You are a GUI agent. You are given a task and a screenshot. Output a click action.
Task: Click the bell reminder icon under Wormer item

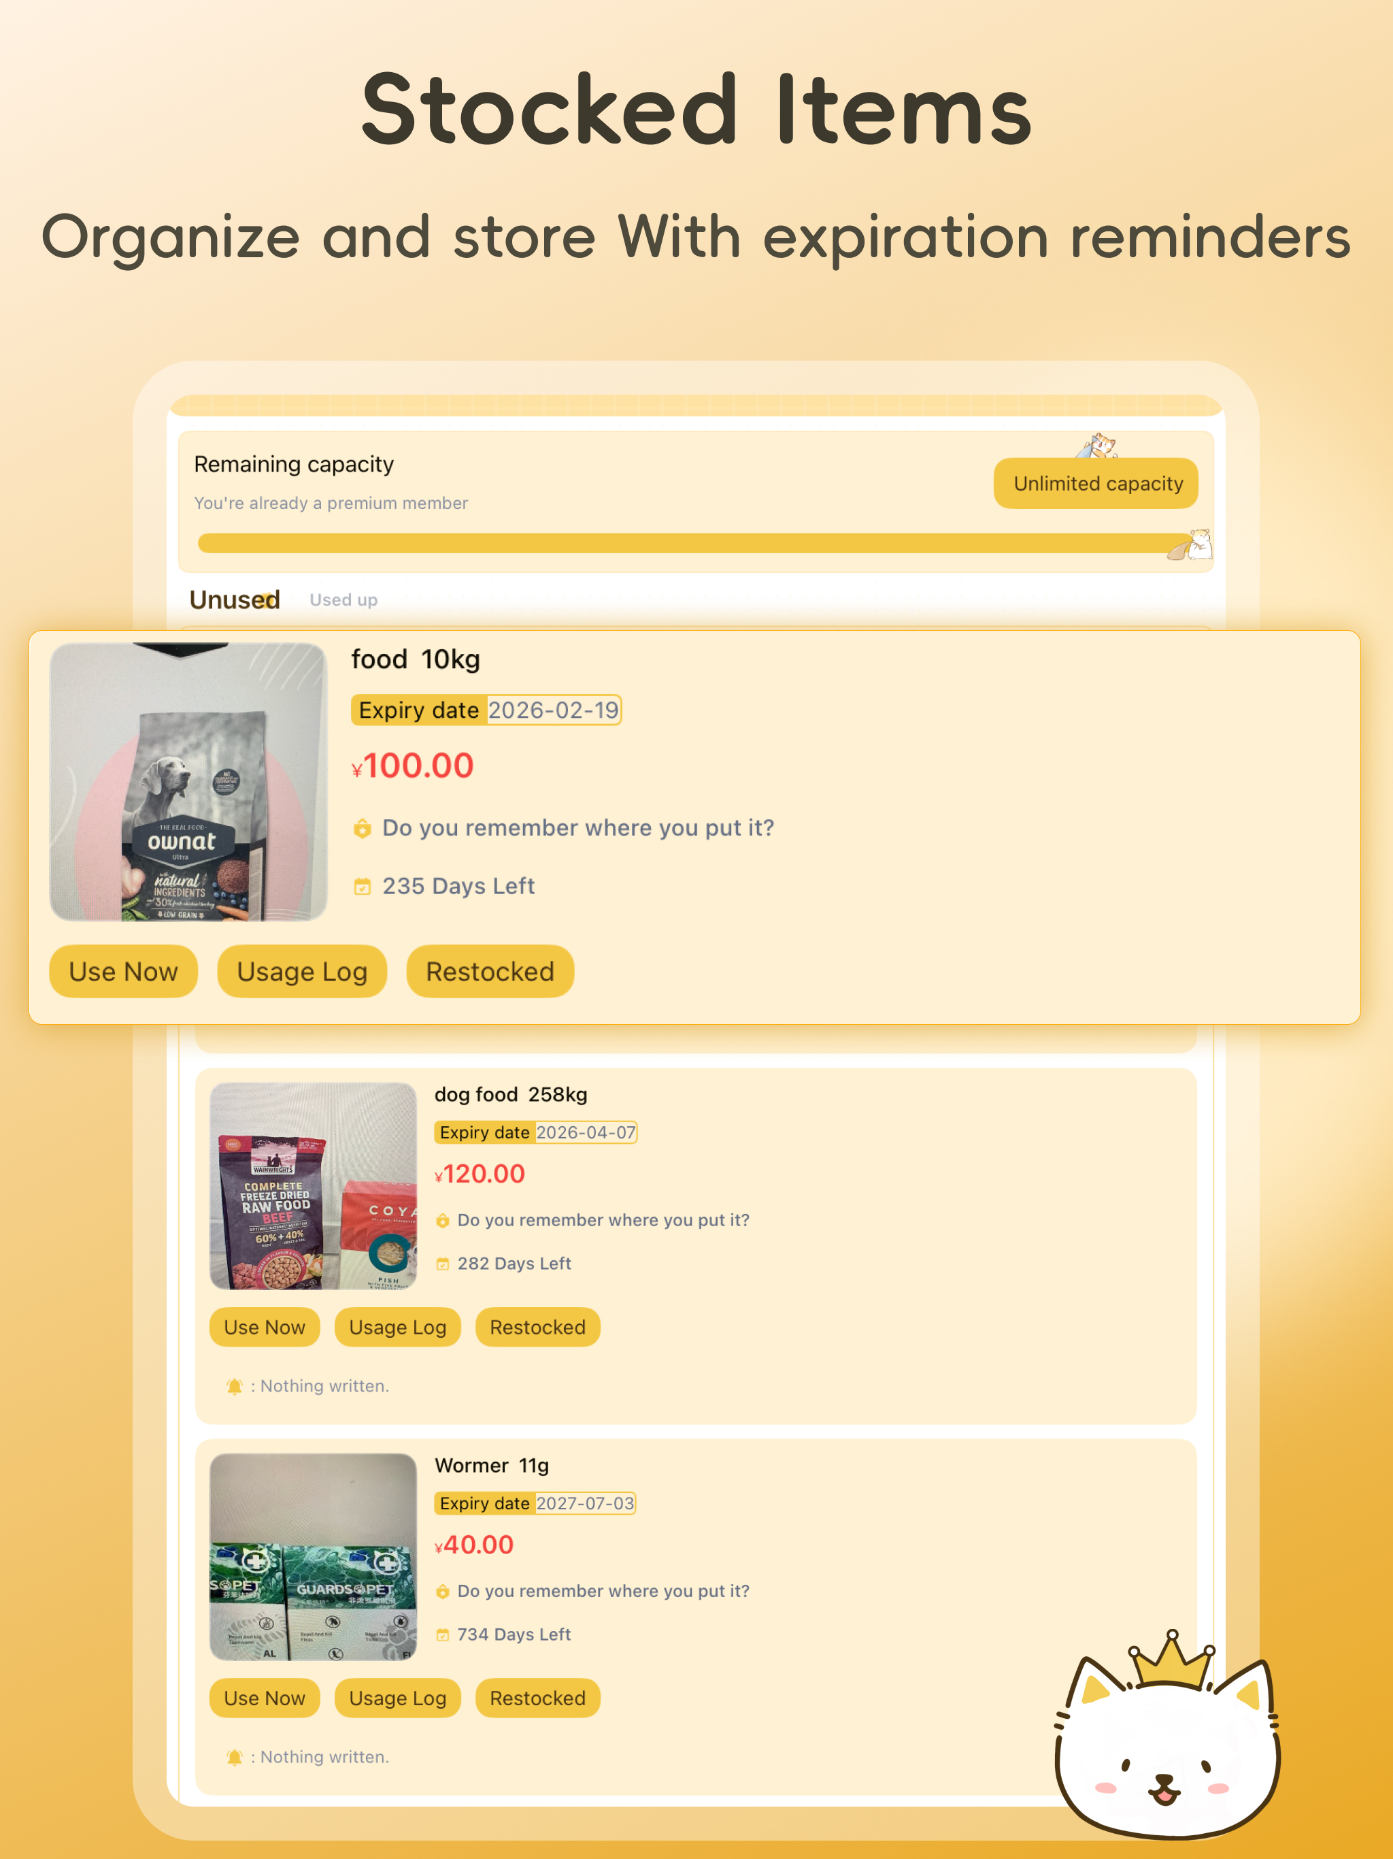tap(235, 1756)
